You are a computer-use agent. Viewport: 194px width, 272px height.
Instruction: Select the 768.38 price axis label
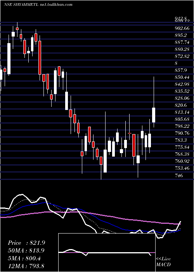(182, 154)
